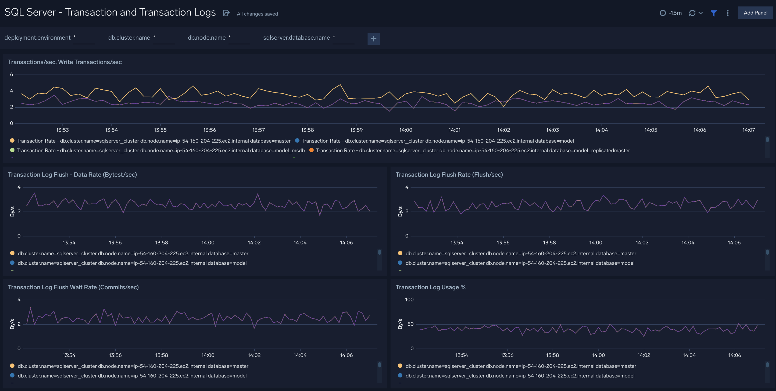Click Transaction Log Flush - Data Rate panel title
The height and width of the screenshot is (391, 776).
(x=72, y=175)
